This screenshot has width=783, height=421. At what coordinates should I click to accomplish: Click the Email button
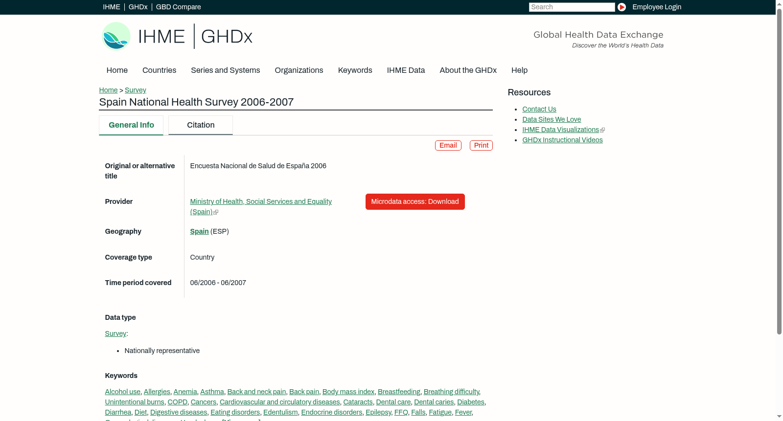tap(448, 145)
